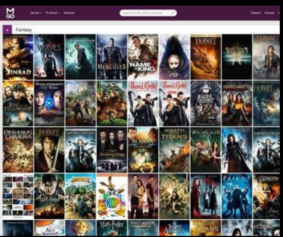The image size is (283, 237).
Task: Open the orange dragon Hobbit poster
Action: click(206, 57)
